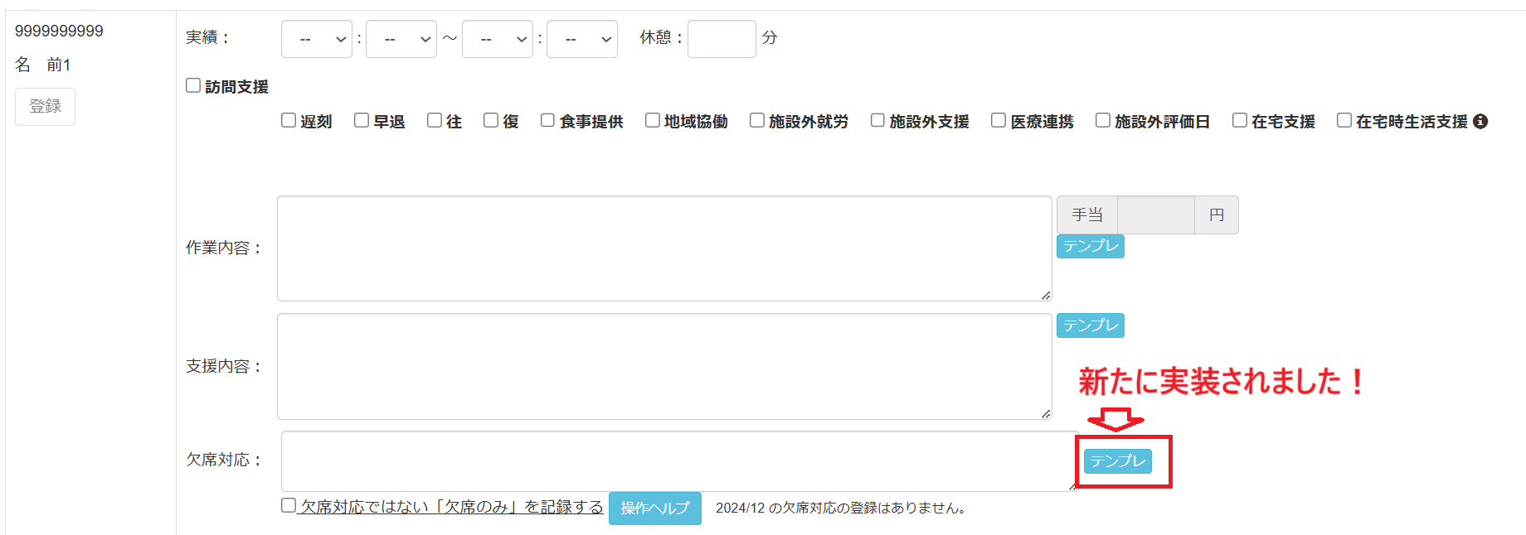Expand the 実績 end hour dropdown
1526x535 pixels.
tap(497, 39)
